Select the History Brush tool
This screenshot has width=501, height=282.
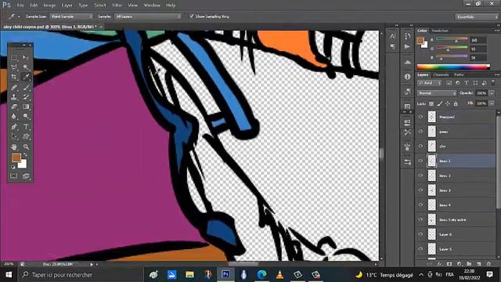tap(26, 97)
